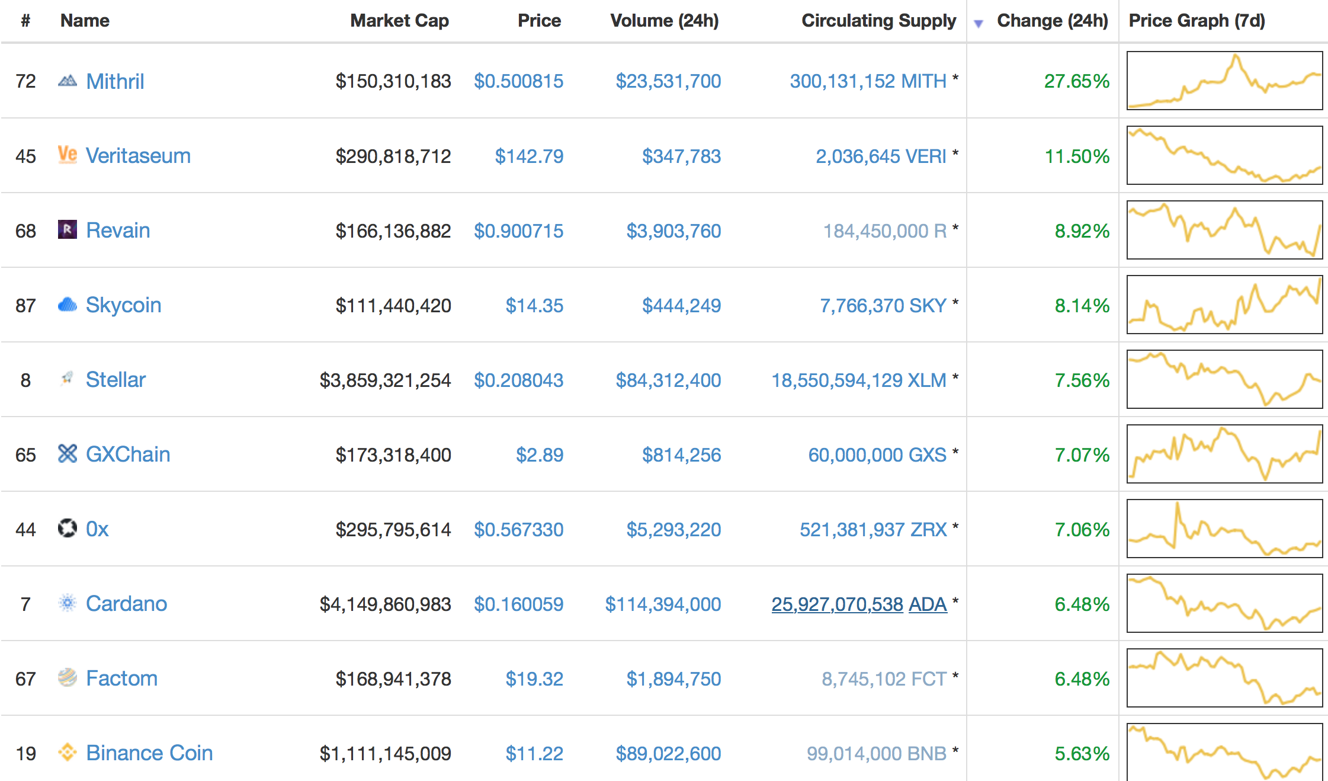Open the Skycoin coin page link

123,305
